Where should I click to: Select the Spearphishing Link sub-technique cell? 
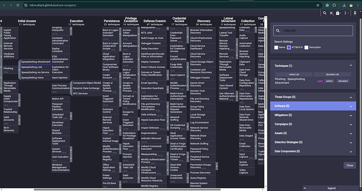pos(36,67)
